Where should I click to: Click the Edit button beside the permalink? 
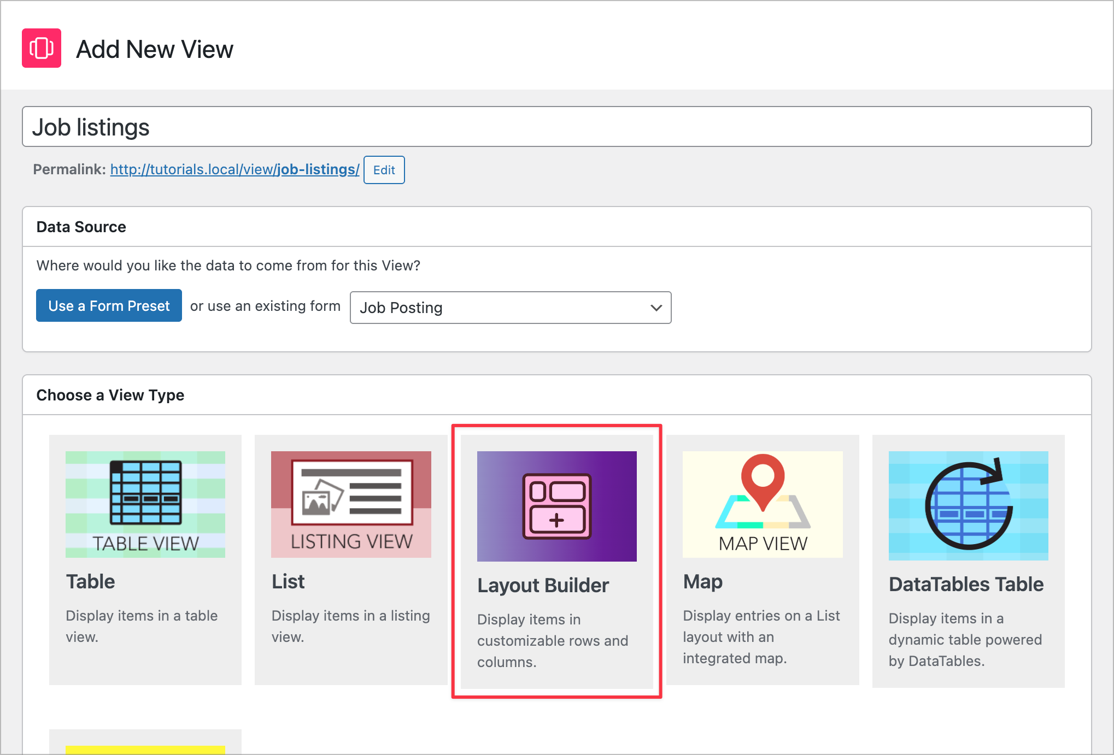click(x=384, y=170)
